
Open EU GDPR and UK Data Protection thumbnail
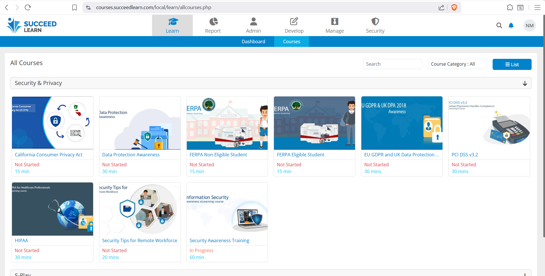coord(402,123)
